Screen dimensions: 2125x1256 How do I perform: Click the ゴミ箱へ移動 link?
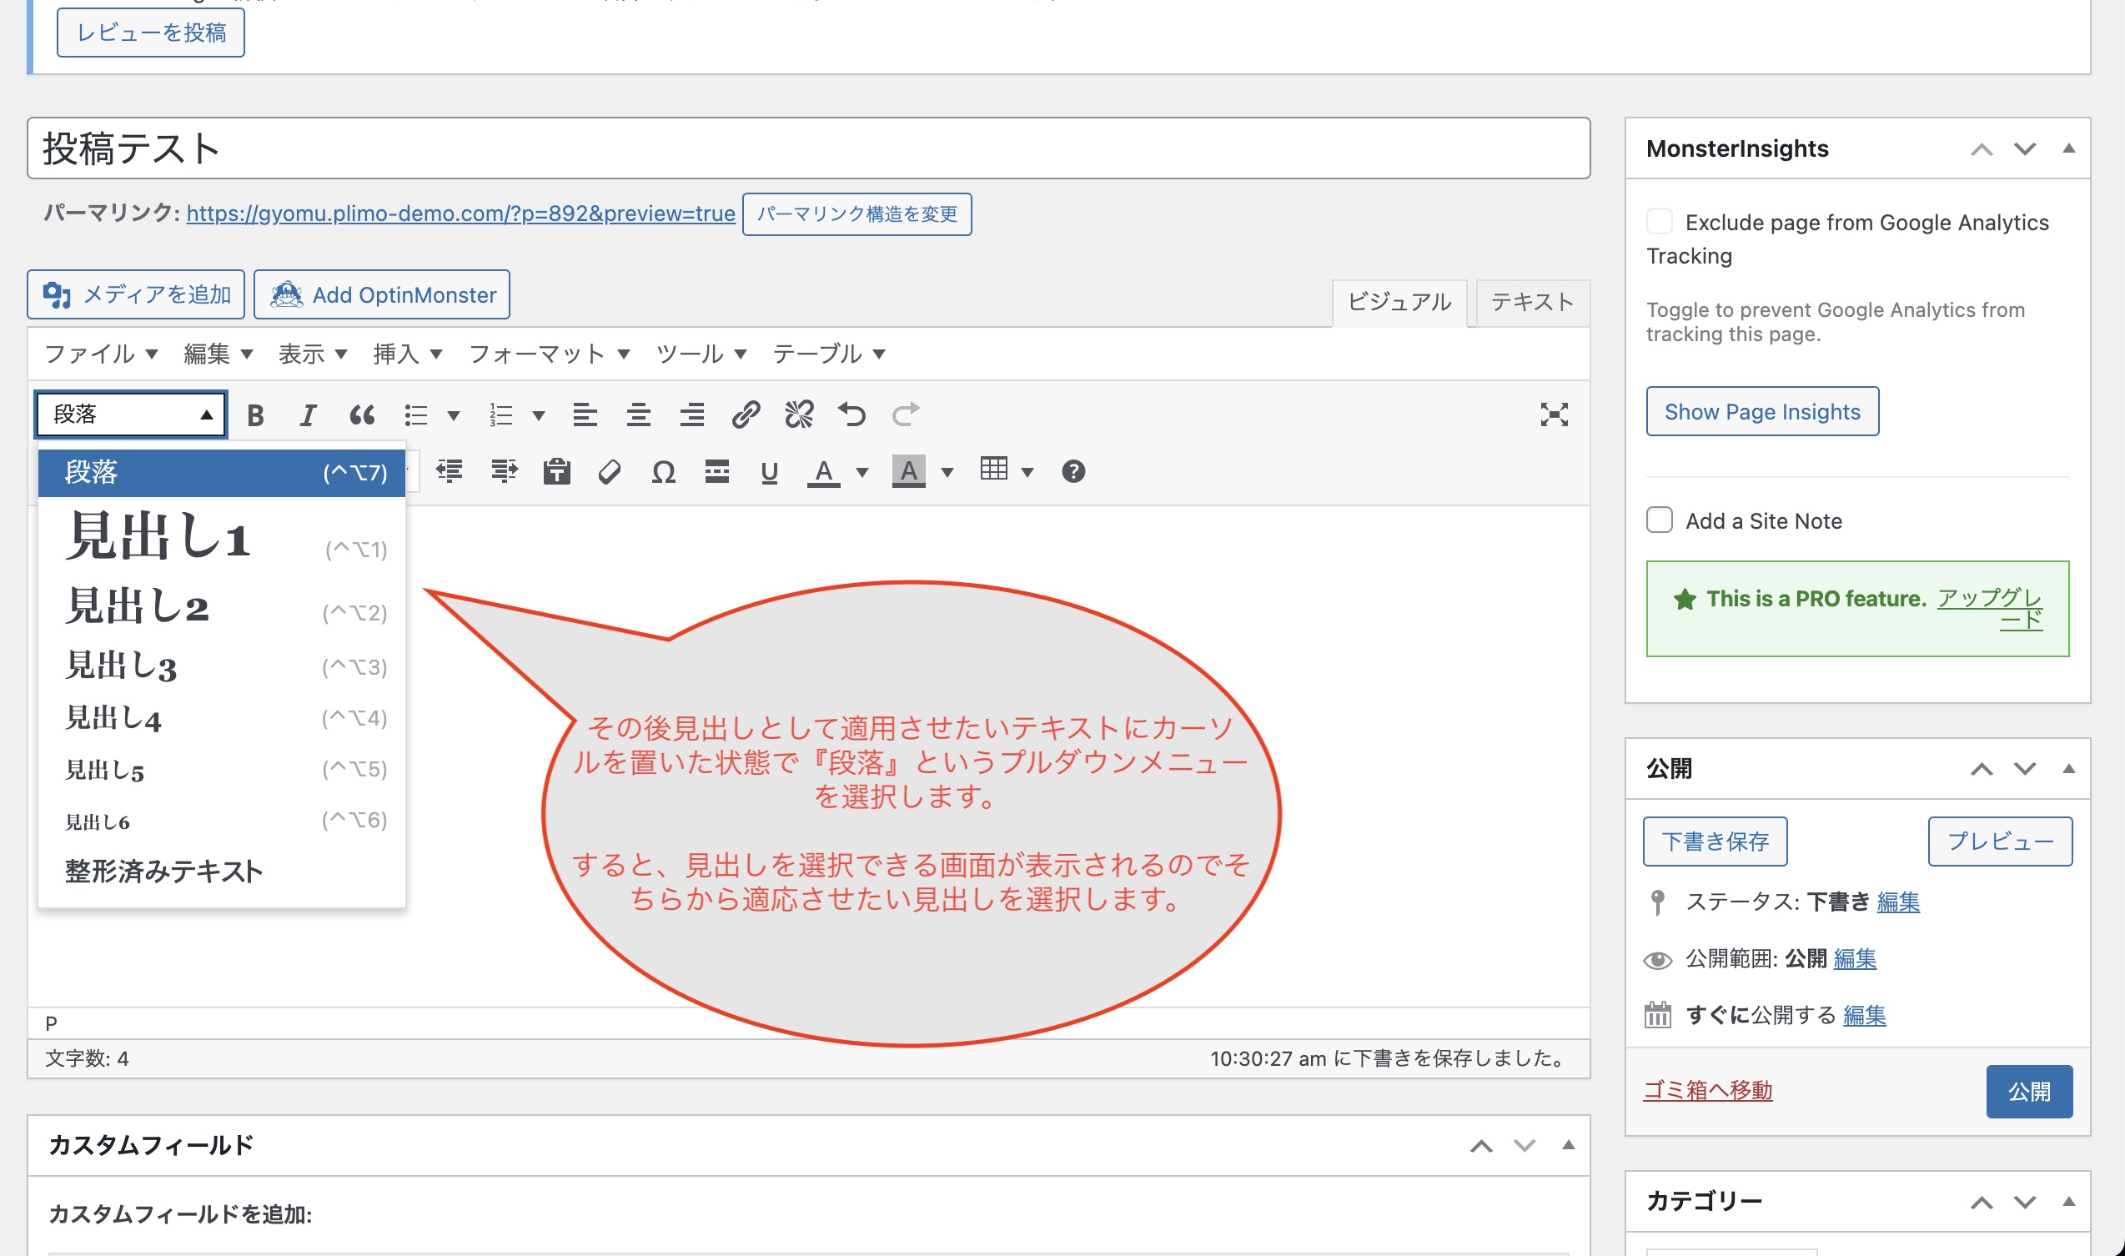(1708, 1090)
